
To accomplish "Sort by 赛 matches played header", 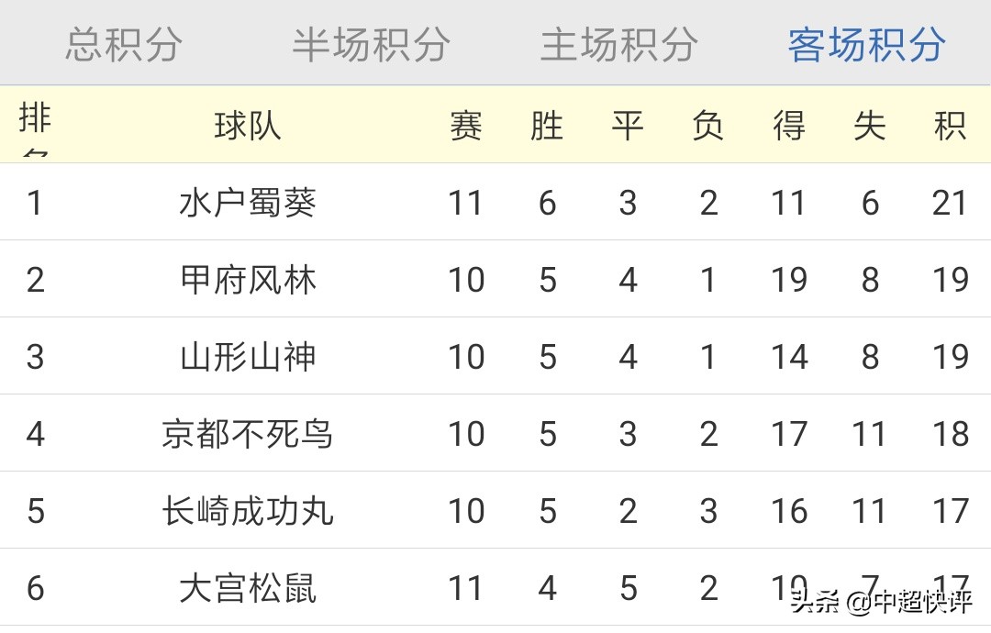I will (x=466, y=126).
